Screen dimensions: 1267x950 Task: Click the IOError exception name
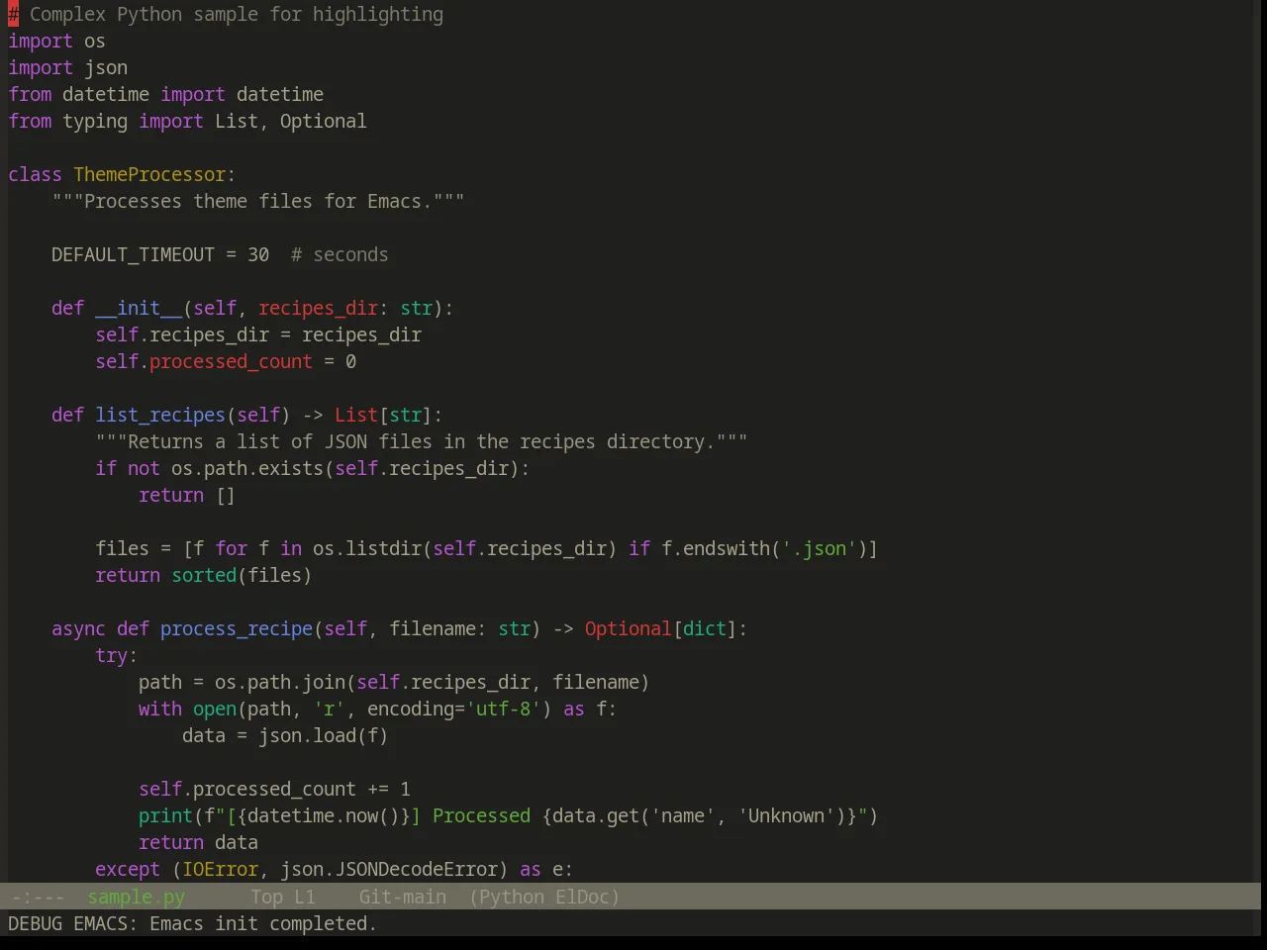pos(220,869)
